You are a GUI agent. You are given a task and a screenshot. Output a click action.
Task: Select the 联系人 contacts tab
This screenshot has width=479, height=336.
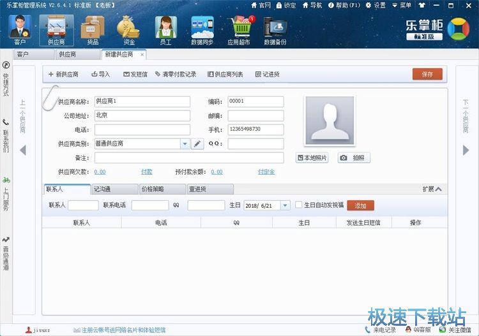pyautogui.click(x=67, y=189)
